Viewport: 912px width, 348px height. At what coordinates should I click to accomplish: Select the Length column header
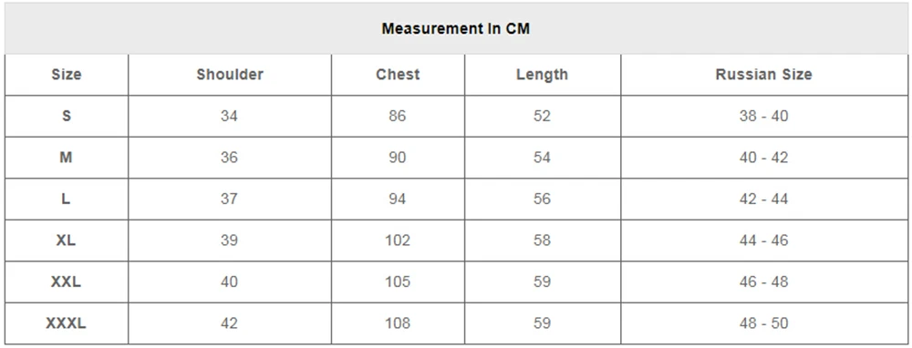click(x=542, y=75)
